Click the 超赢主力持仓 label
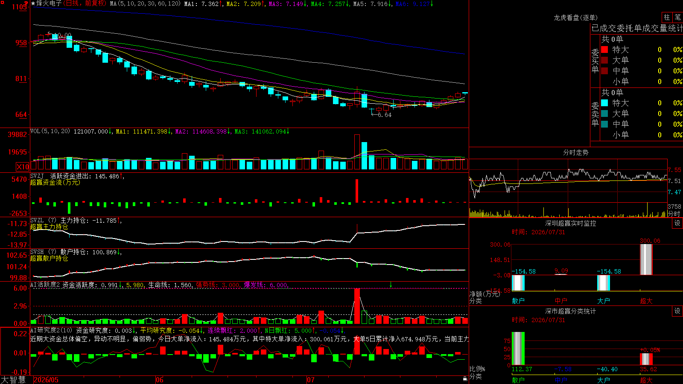Viewport: 683px width, 384px height. [x=49, y=227]
